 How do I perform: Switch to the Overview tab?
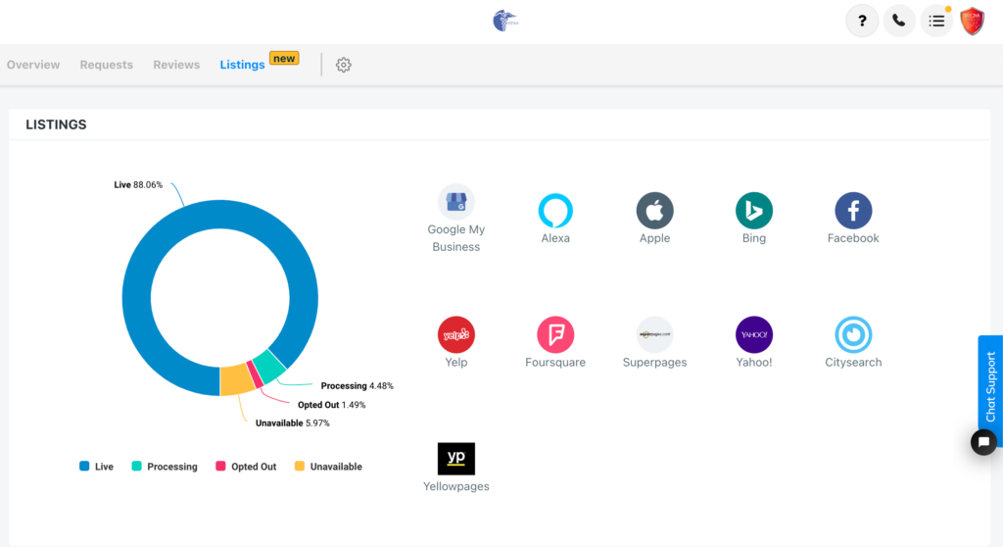click(x=33, y=65)
